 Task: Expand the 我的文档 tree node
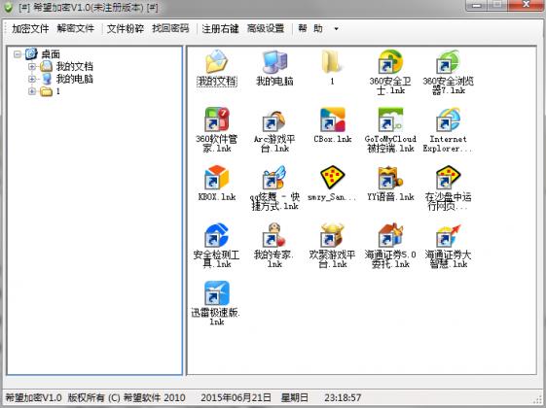pyautogui.click(x=32, y=66)
